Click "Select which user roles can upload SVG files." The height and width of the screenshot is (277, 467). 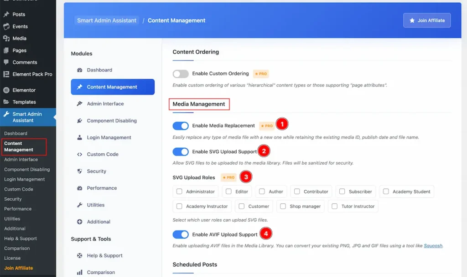coord(220,220)
